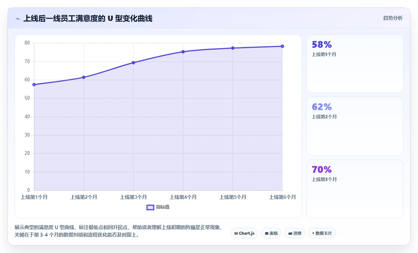Viewport: 418px width, 253px height.
Task: Click the data point for 上线第4个月
Action: click(183, 52)
